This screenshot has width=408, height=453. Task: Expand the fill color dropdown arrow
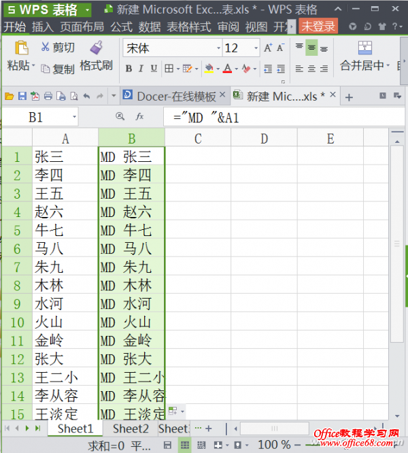point(218,69)
